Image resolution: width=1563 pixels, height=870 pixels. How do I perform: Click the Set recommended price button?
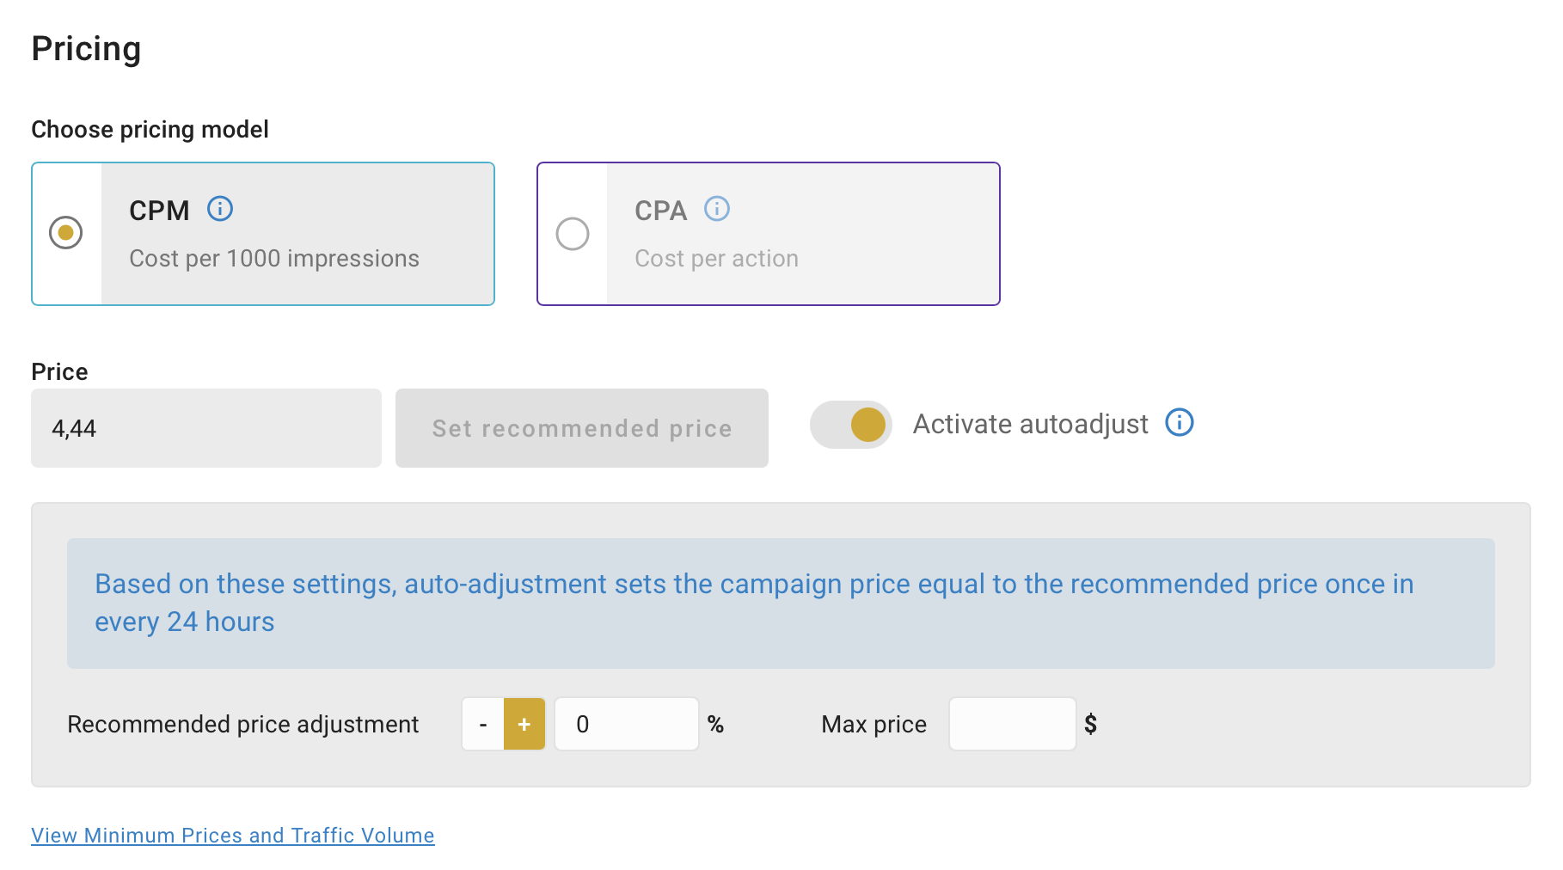[x=582, y=428]
